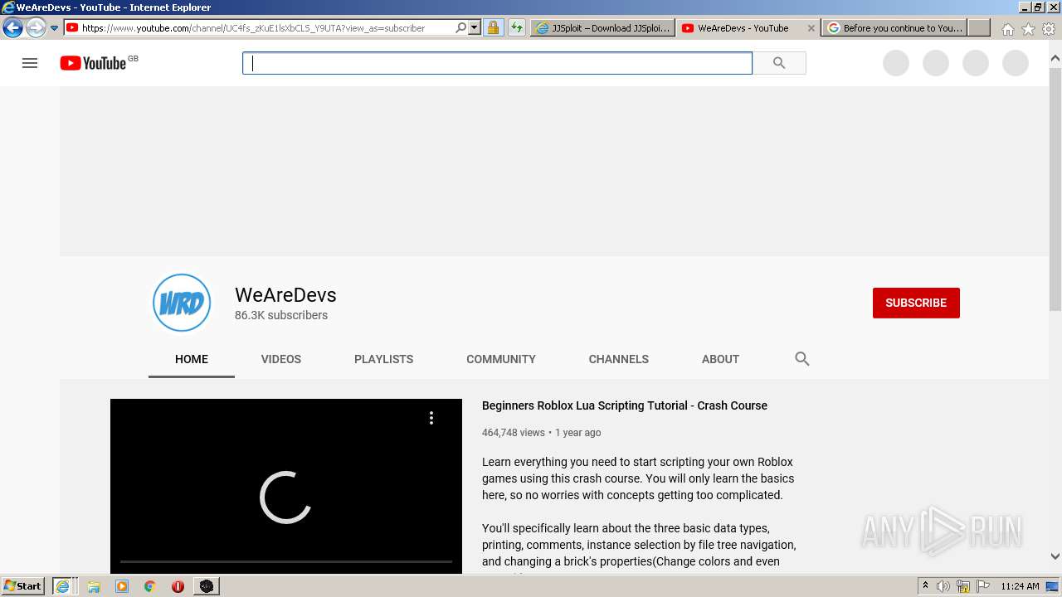Click the page scrollbar down arrow
Image resolution: width=1062 pixels, height=597 pixels.
tap(1055, 556)
